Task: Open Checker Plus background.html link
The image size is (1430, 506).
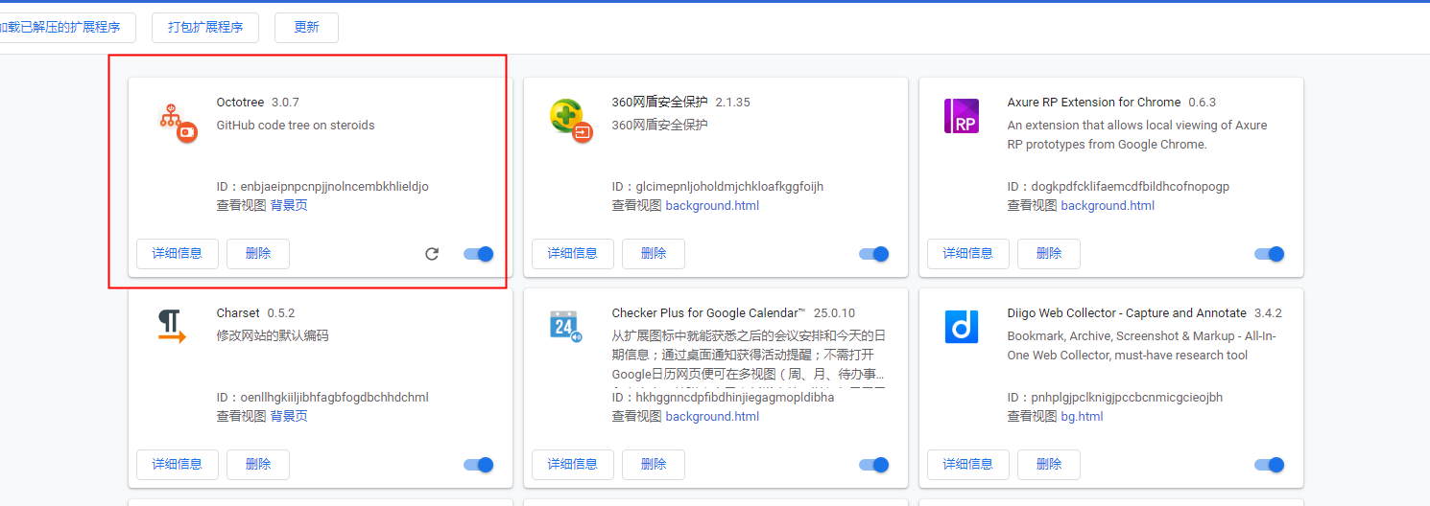Action: click(x=712, y=416)
